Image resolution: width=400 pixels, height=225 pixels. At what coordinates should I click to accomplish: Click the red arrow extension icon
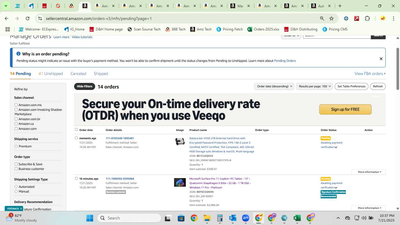[357, 18]
